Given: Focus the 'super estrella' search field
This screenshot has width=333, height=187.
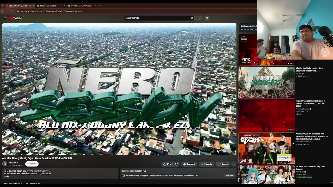Looking at the screenshot, I should click(157, 18).
